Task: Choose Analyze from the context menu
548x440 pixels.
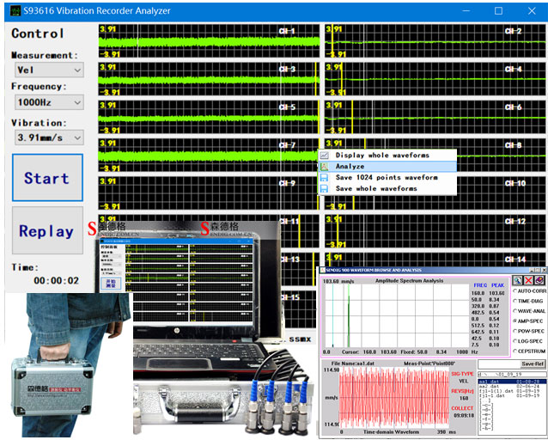Action: 350,167
